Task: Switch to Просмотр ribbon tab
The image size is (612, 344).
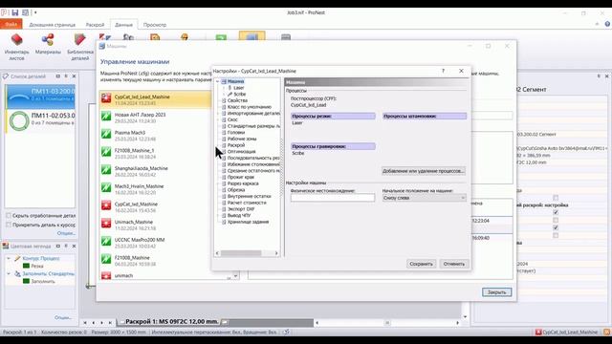Action: [155, 25]
